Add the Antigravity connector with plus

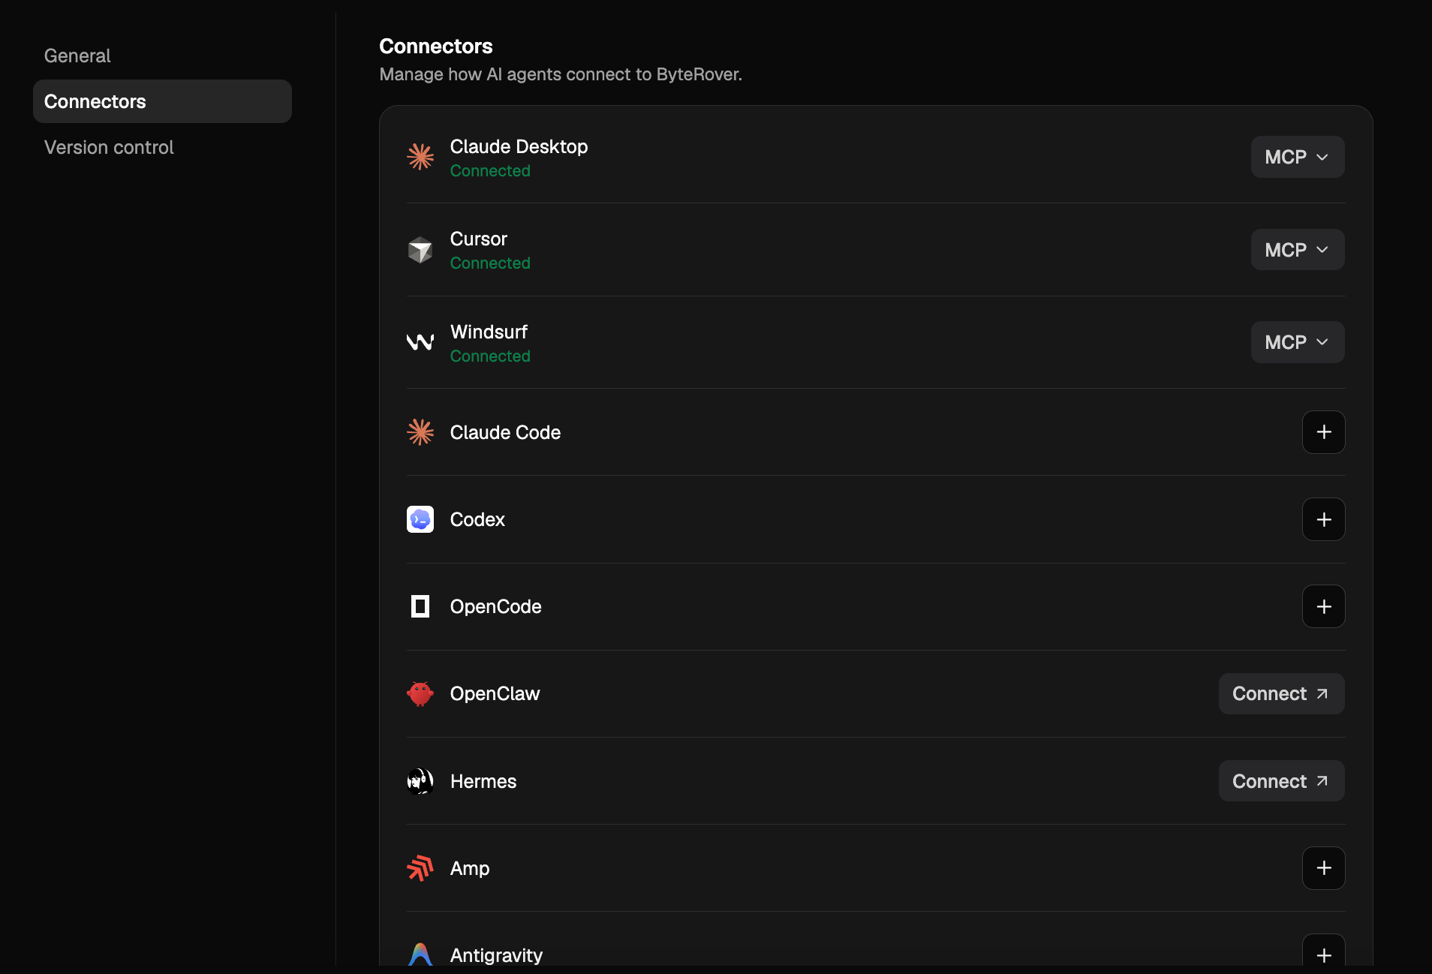1324,951
